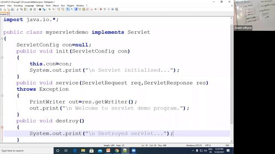Click Save Recorded Macro icon
Viewport: 275px width, 154px height.
[116, 9]
